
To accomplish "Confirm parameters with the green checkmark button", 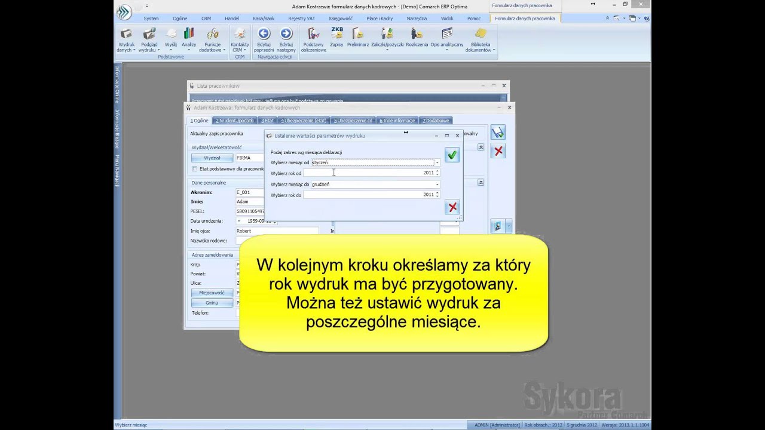I will [452, 155].
